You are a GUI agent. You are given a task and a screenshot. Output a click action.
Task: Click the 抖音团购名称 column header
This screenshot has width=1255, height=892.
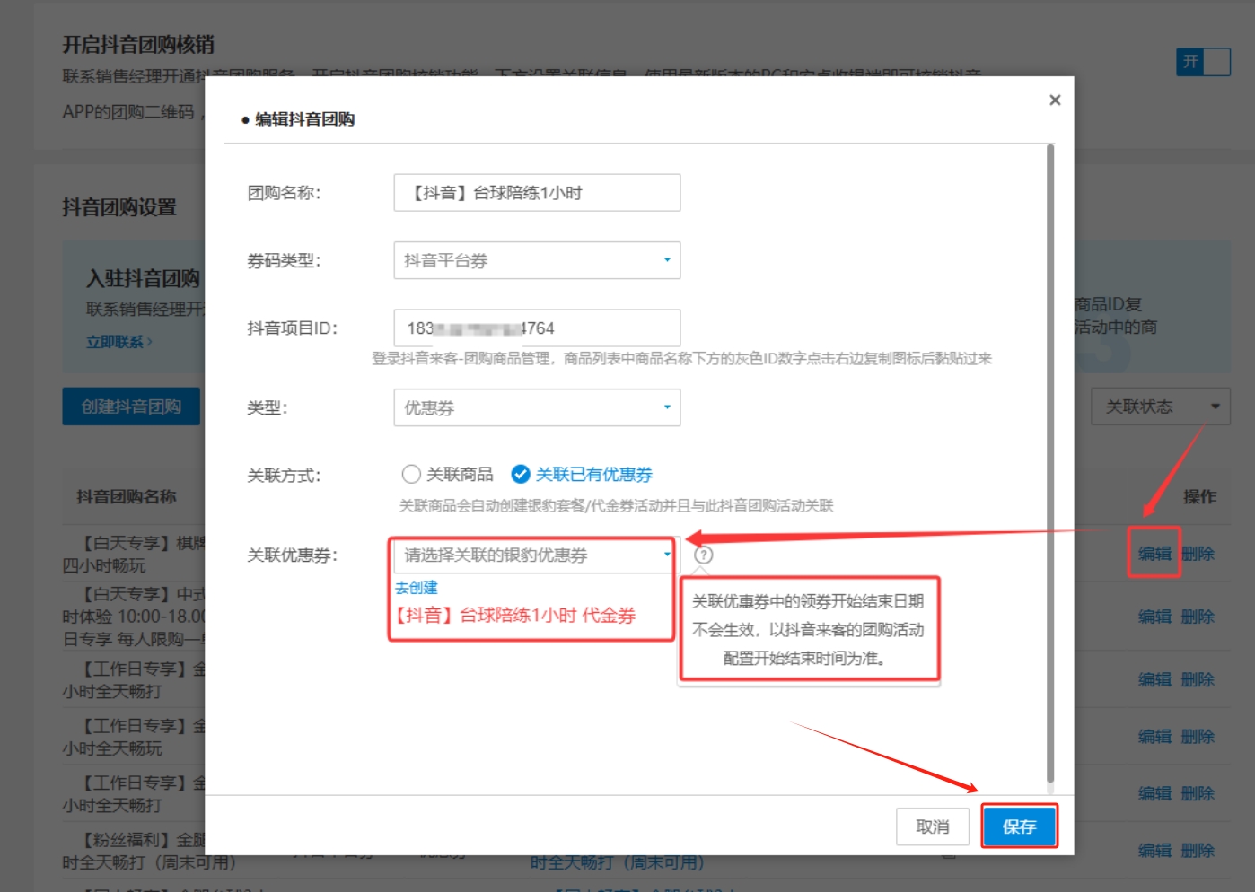point(127,496)
